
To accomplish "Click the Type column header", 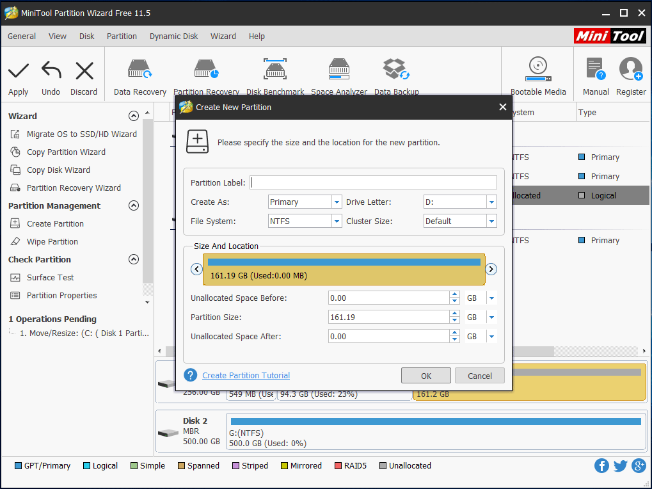I will click(x=587, y=112).
